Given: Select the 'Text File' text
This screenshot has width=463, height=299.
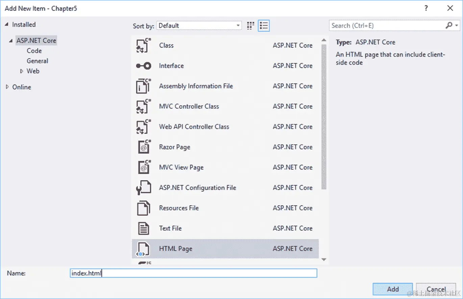Looking at the screenshot, I should pos(170,228).
